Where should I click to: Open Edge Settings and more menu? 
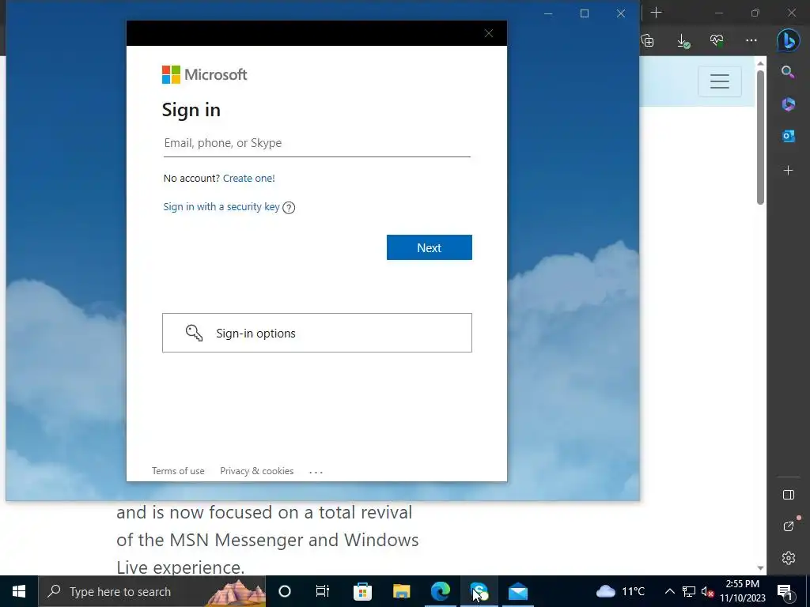pos(751,40)
